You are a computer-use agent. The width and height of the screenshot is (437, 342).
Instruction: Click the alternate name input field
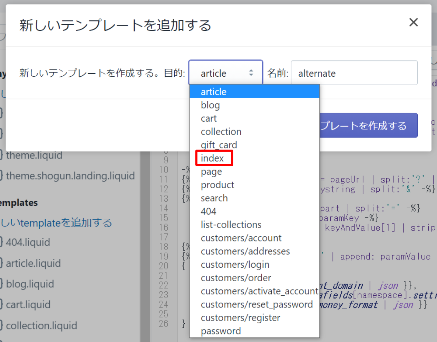354,73
